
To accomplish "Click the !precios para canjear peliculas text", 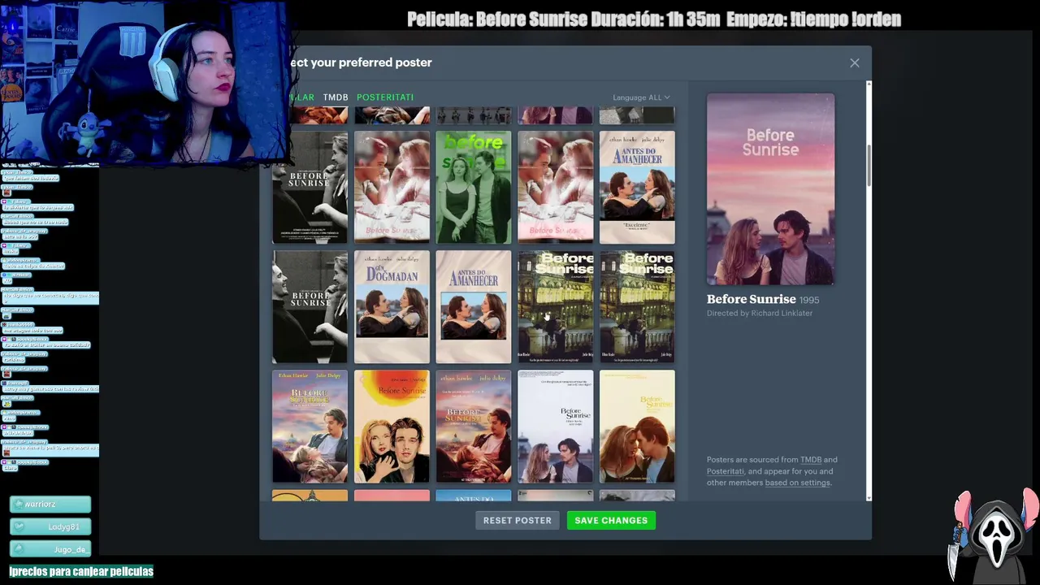I will pyautogui.click(x=81, y=571).
